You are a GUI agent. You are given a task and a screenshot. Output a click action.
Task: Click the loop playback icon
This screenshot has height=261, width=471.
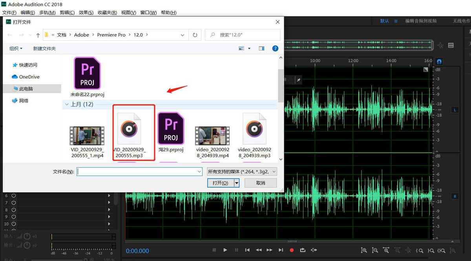pyautogui.click(x=303, y=250)
